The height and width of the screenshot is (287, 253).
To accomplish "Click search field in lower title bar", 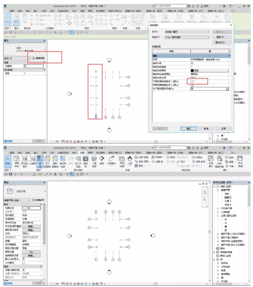I will [170, 148].
